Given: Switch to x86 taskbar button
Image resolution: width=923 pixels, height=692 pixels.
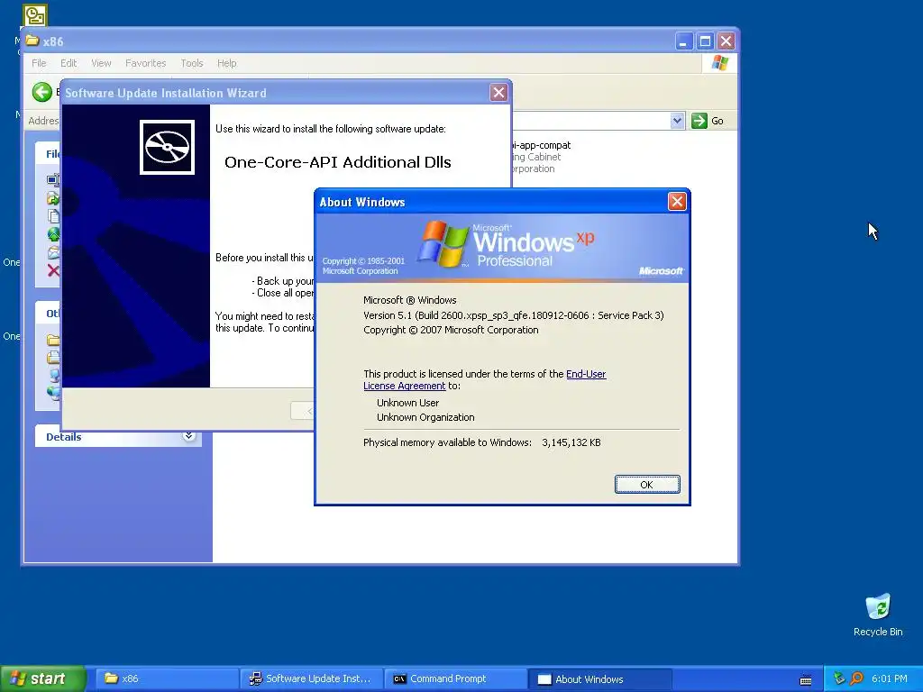Looking at the screenshot, I should 167,678.
